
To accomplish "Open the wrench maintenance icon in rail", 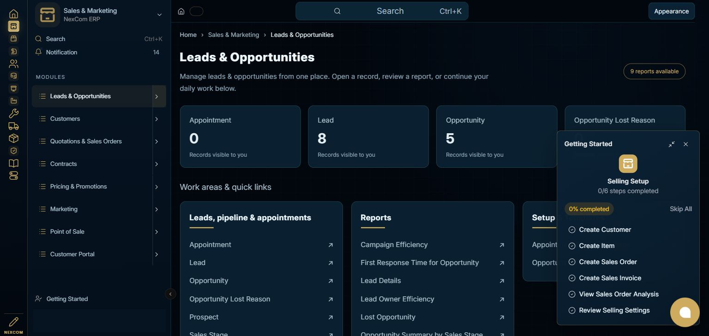I will [x=14, y=113].
